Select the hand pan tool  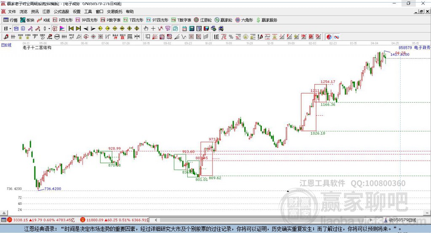point(146,29)
